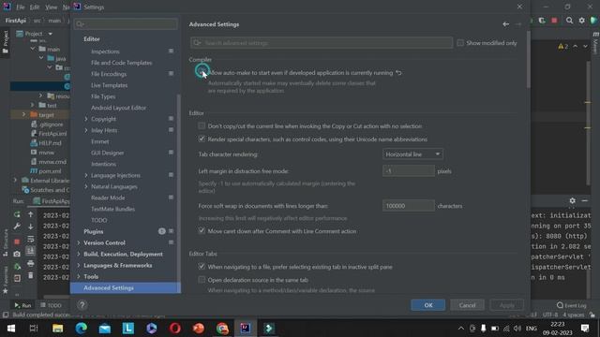
Task: Hide the Run panel with minus icon
Action: [x=584, y=200]
